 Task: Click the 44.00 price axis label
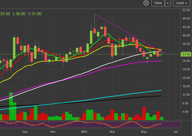point(186,27)
